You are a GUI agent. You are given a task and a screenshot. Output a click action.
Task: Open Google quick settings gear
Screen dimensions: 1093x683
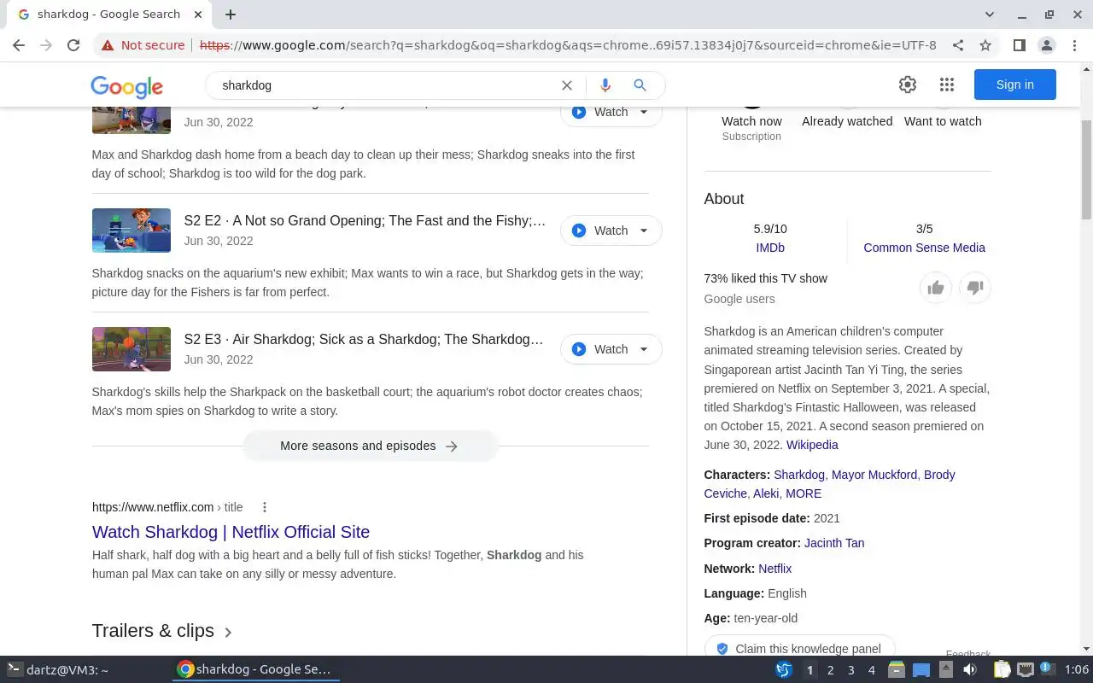coord(908,85)
